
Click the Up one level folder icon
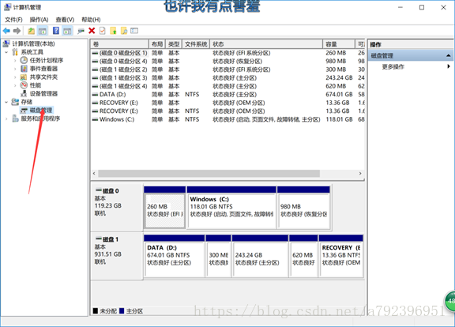pyautogui.click(x=31, y=31)
